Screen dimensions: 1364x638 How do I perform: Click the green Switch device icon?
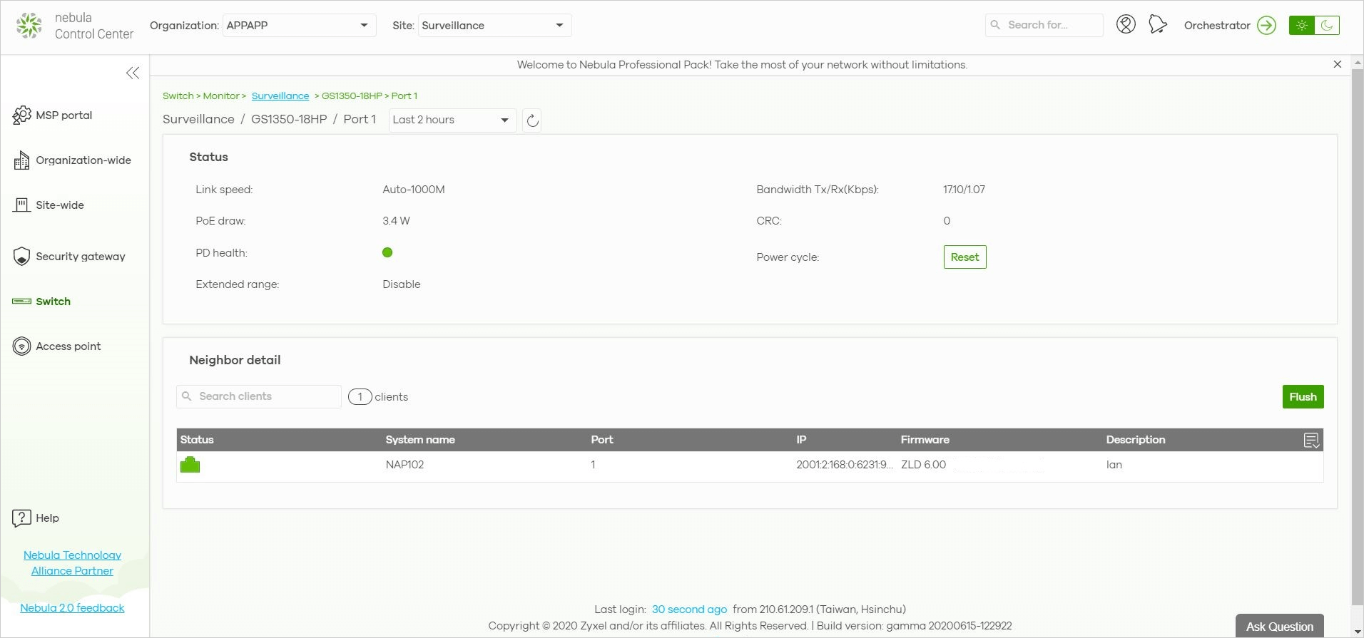[x=21, y=302]
